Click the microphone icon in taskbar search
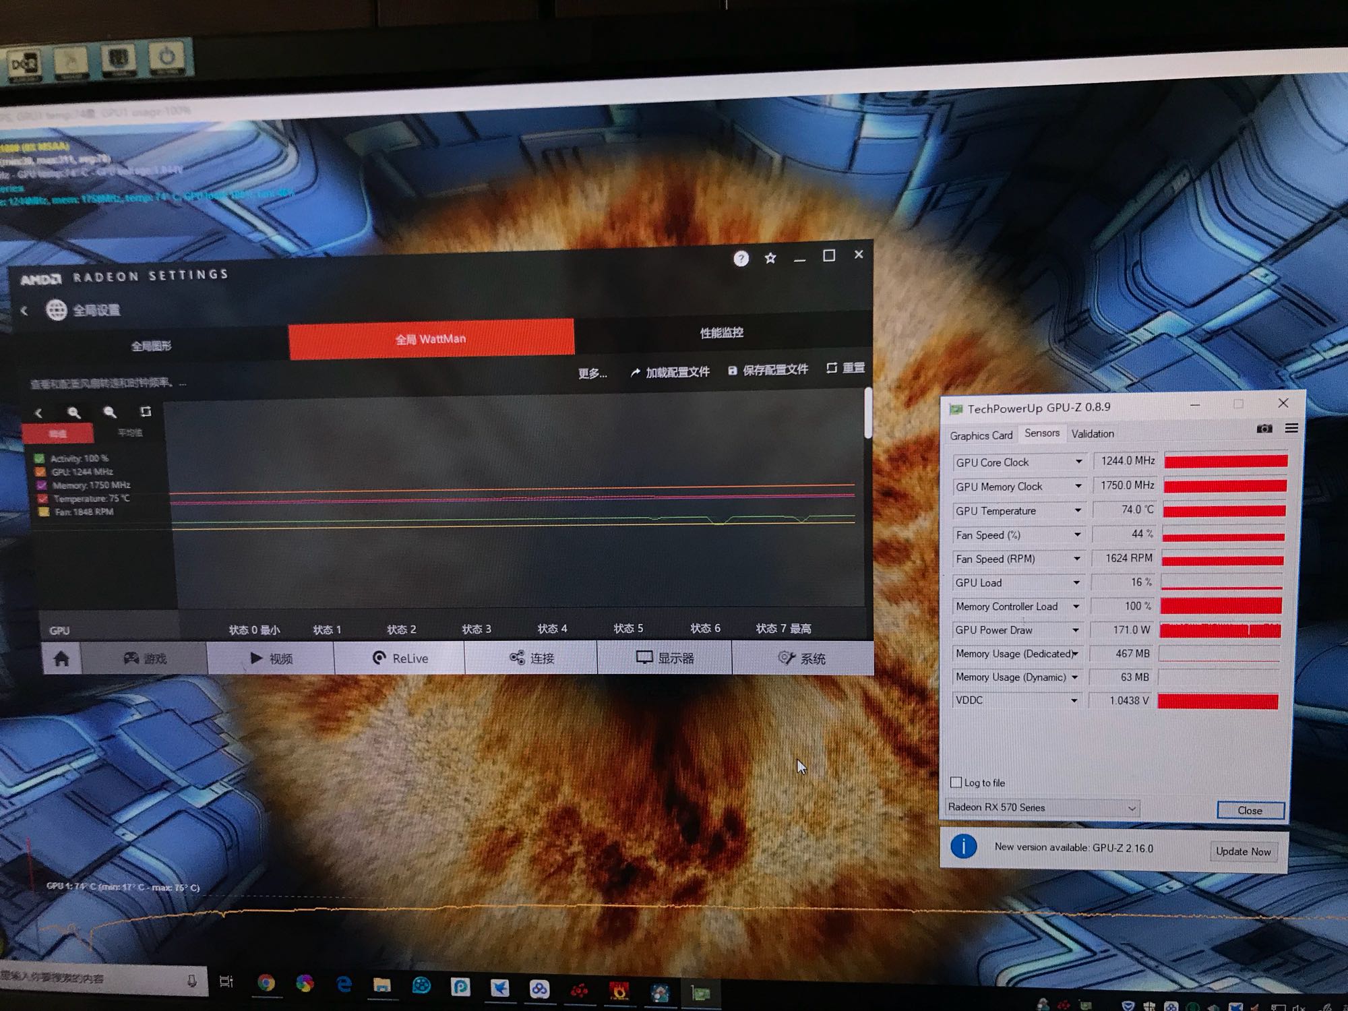The height and width of the screenshot is (1011, 1348). (192, 981)
